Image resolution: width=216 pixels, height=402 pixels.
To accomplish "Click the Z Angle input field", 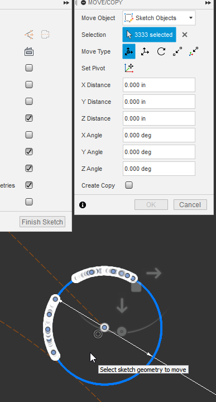I will click(x=159, y=169).
